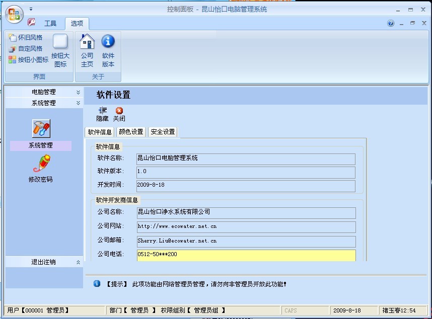The height and width of the screenshot is (319, 432).
Task: Click the red 关闭 close button
Action: [119, 114]
